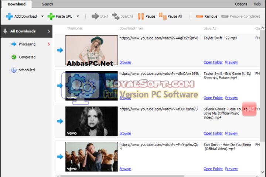266x177 pixels.
Task: Click URL ending AgFeZr5ptV8
Action: click(x=159, y=38)
